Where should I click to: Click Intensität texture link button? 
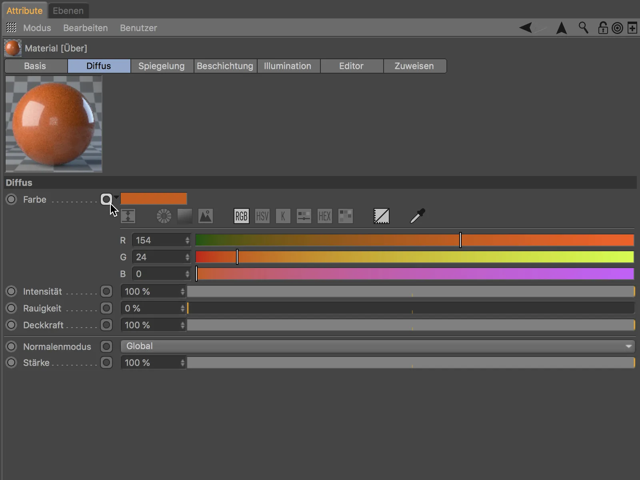click(x=106, y=291)
